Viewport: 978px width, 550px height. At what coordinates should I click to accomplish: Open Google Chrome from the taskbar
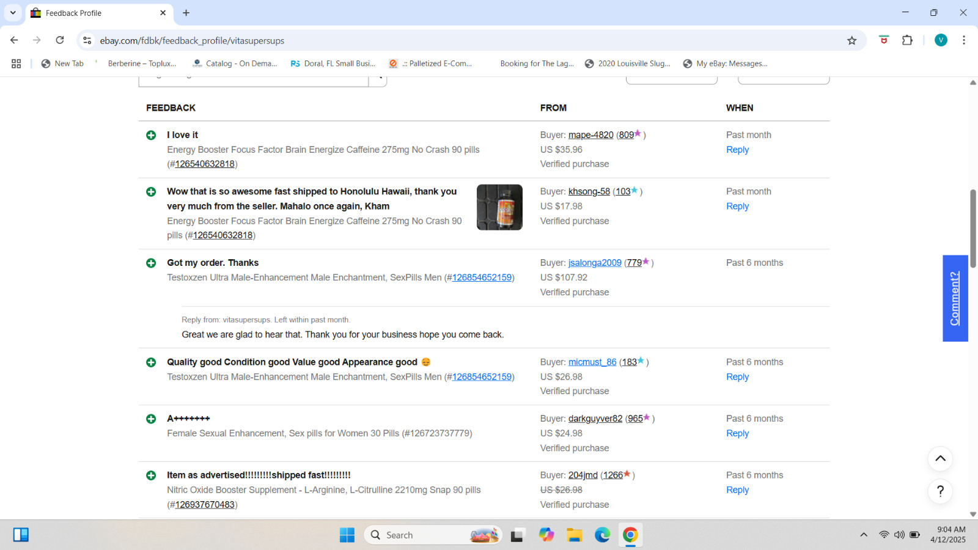point(630,535)
